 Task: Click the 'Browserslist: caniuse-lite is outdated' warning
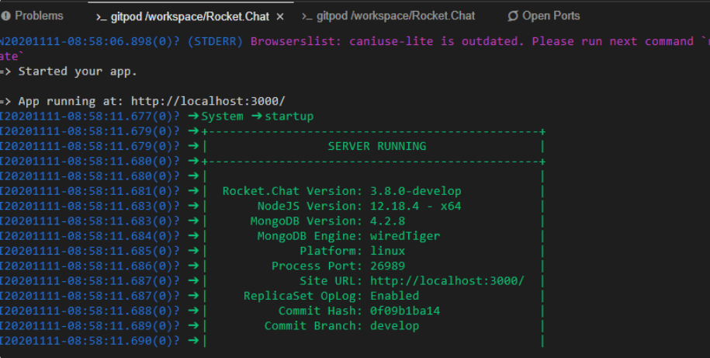click(x=386, y=41)
